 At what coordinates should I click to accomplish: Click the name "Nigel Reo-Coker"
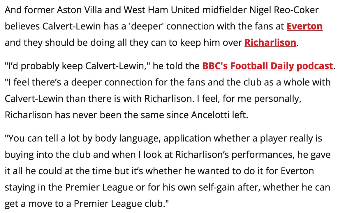click(284, 10)
